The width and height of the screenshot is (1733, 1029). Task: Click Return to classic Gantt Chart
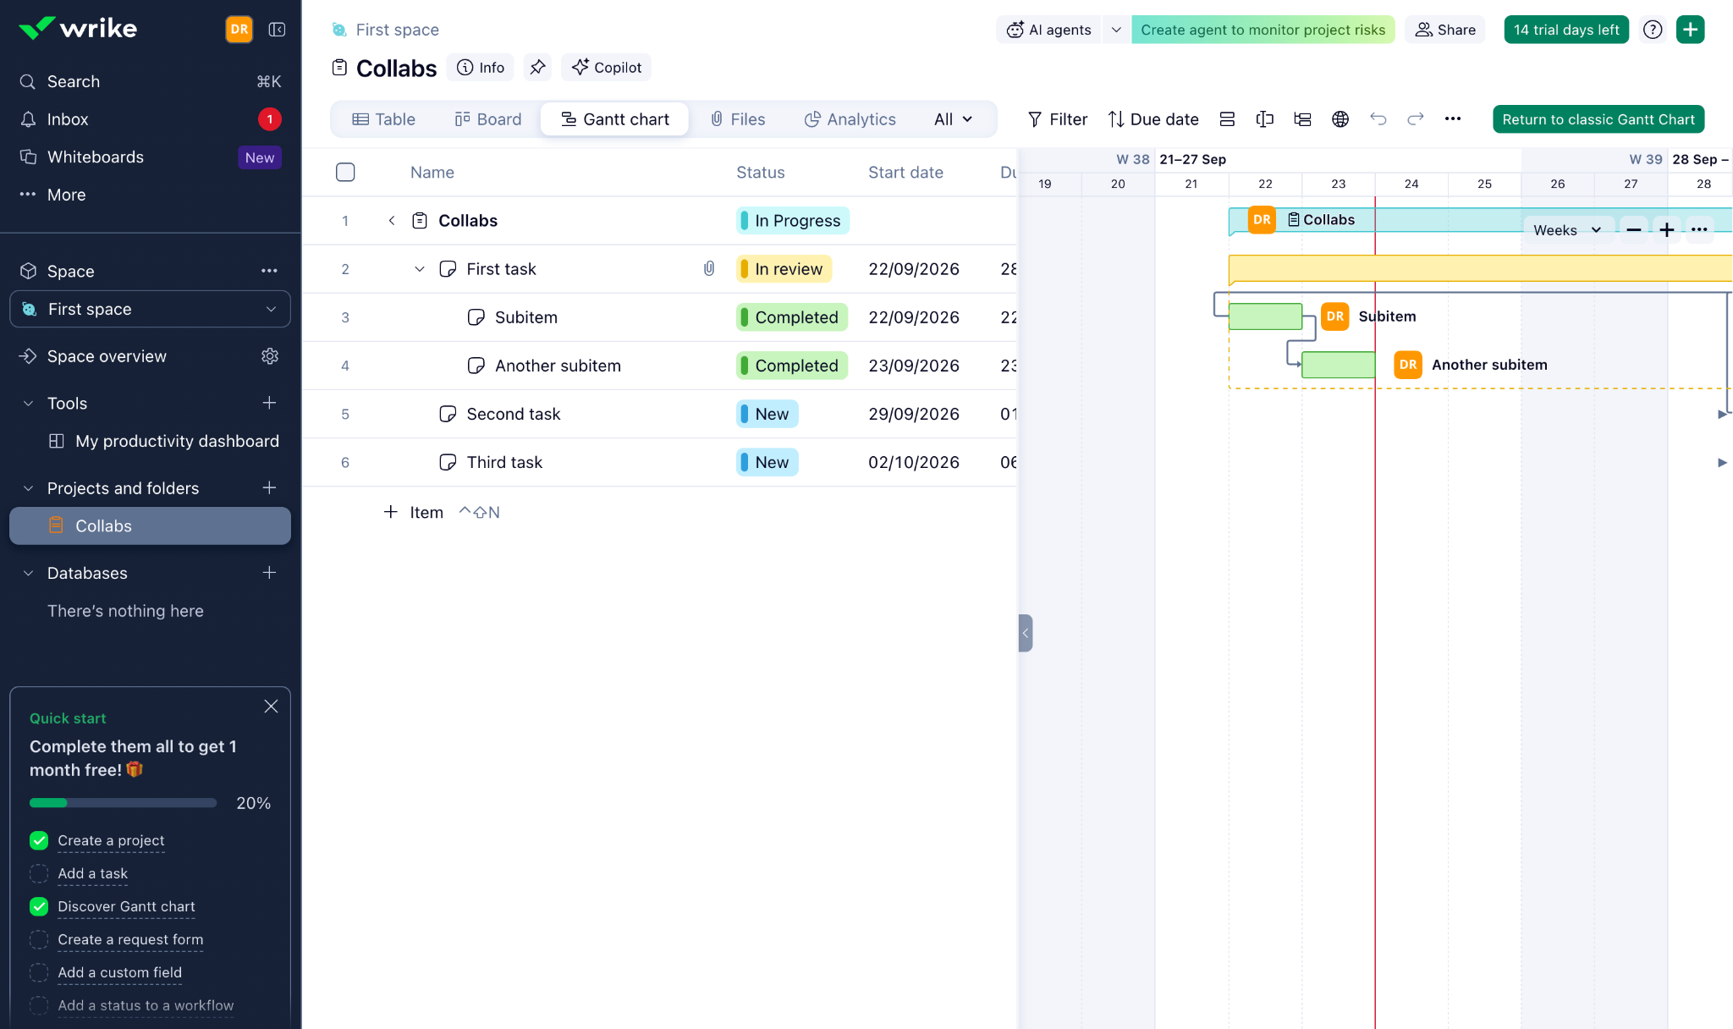pyautogui.click(x=1598, y=119)
